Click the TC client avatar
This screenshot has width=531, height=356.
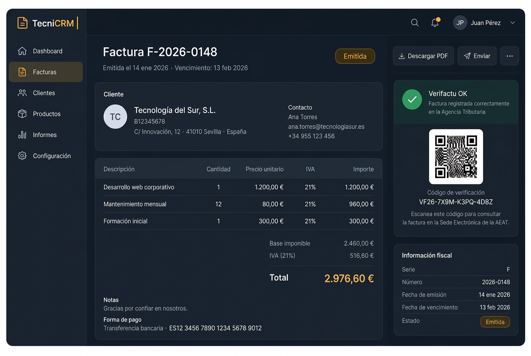(x=115, y=117)
